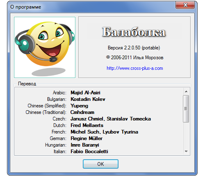Click the version text 2.2.0.50 (portable)
The height and width of the screenshot is (176, 205).
134,48
